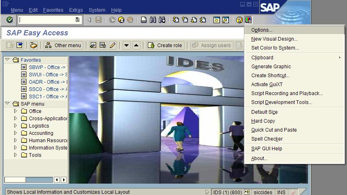Screen dimensions: 347x195
Task: Click the red Cancel icon
Action: pos(130,20)
